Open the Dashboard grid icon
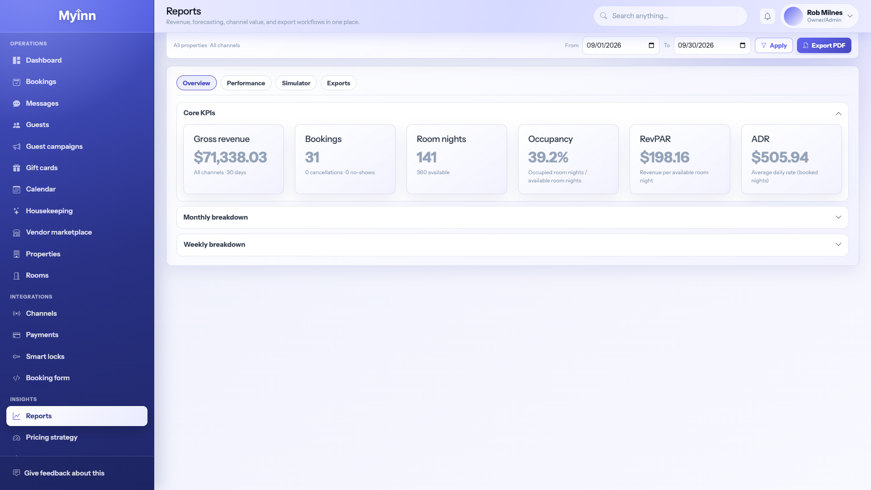Image resolution: width=871 pixels, height=490 pixels. pyautogui.click(x=16, y=60)
